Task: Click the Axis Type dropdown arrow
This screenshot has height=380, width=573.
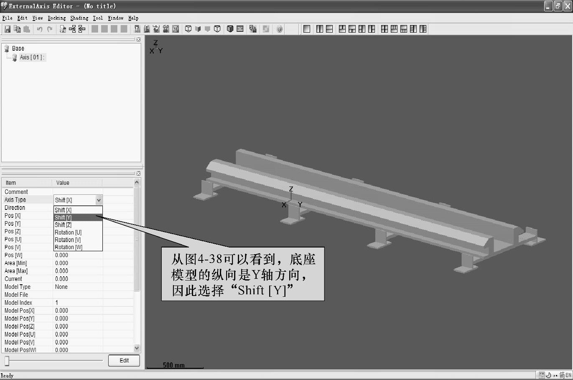Action: click(x=99, y=200)
